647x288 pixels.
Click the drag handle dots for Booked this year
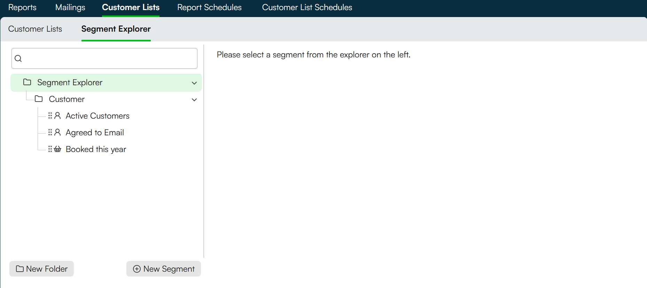pyautogui.click(x=50, y=149)
